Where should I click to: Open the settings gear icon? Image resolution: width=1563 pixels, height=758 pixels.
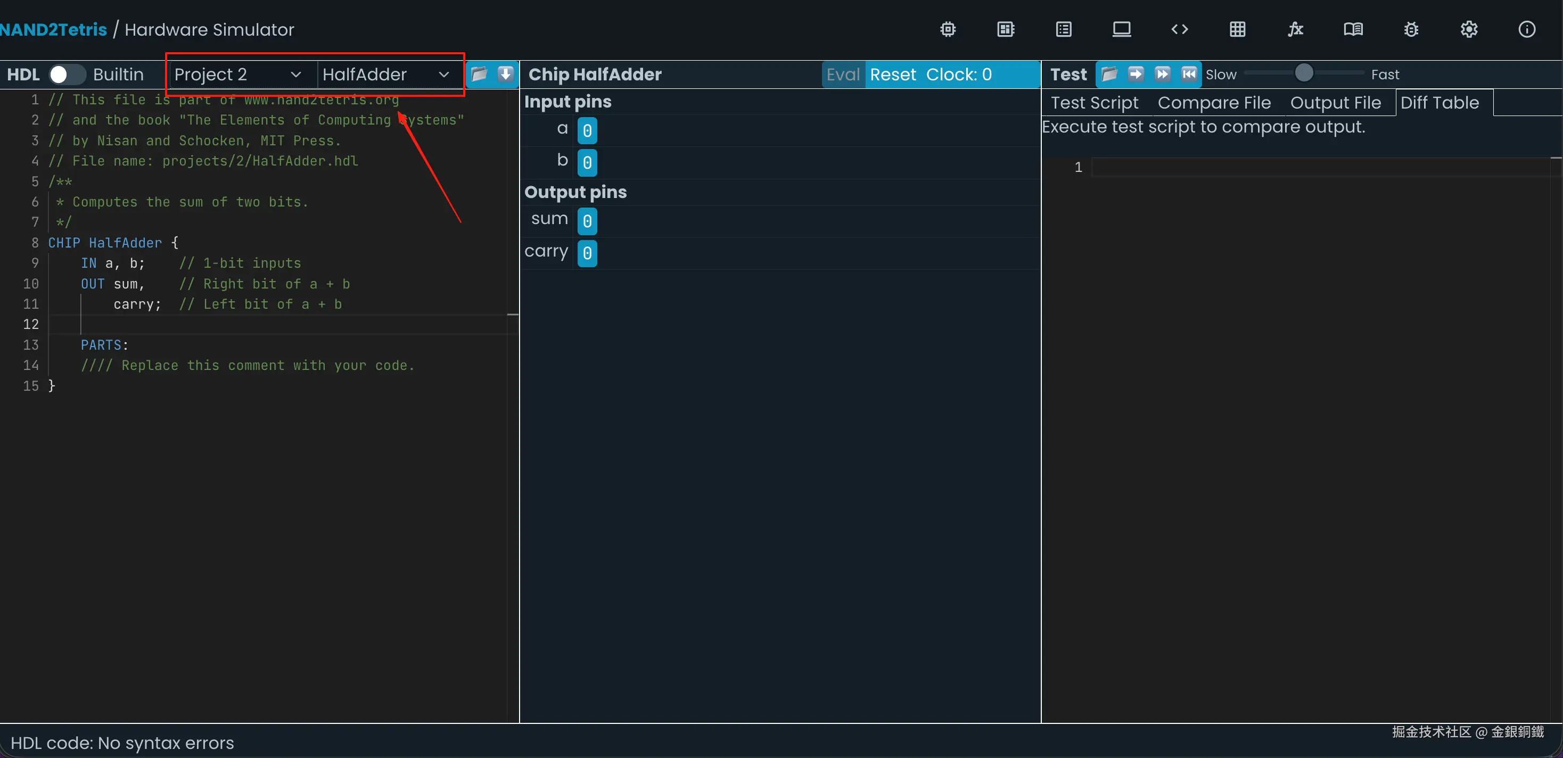1469,29
